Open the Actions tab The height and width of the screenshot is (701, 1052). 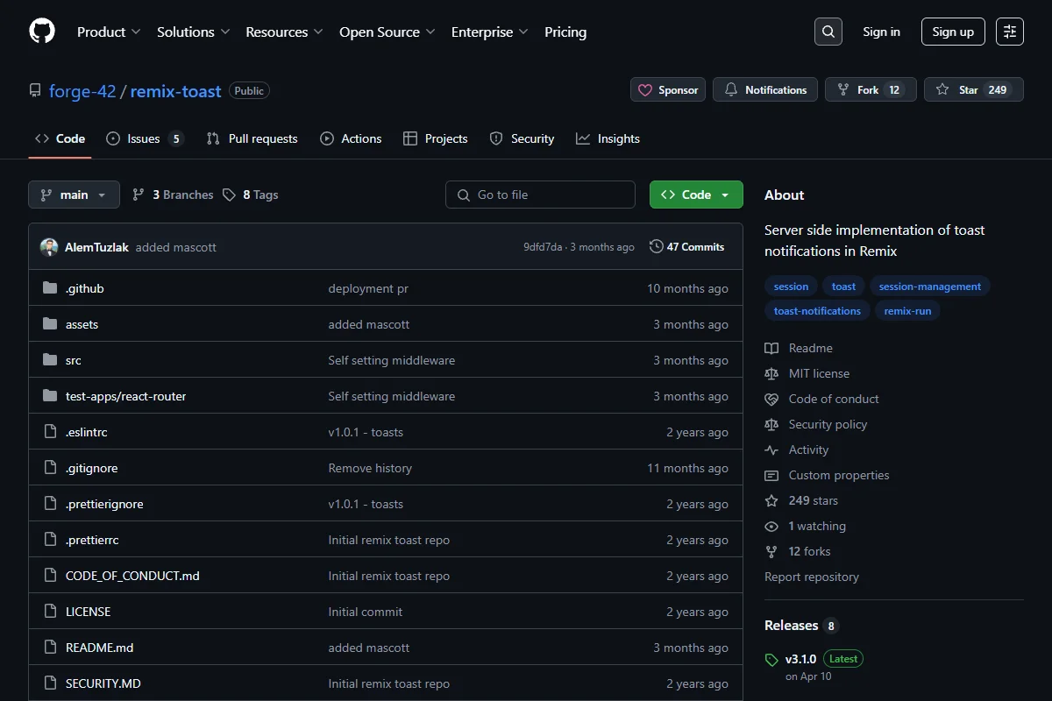tap(351, 138)
